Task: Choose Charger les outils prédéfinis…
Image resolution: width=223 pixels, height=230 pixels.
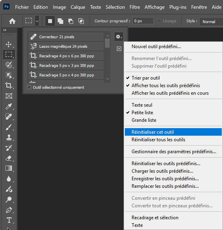Action: pyautogui.click(x=173, y=171)
